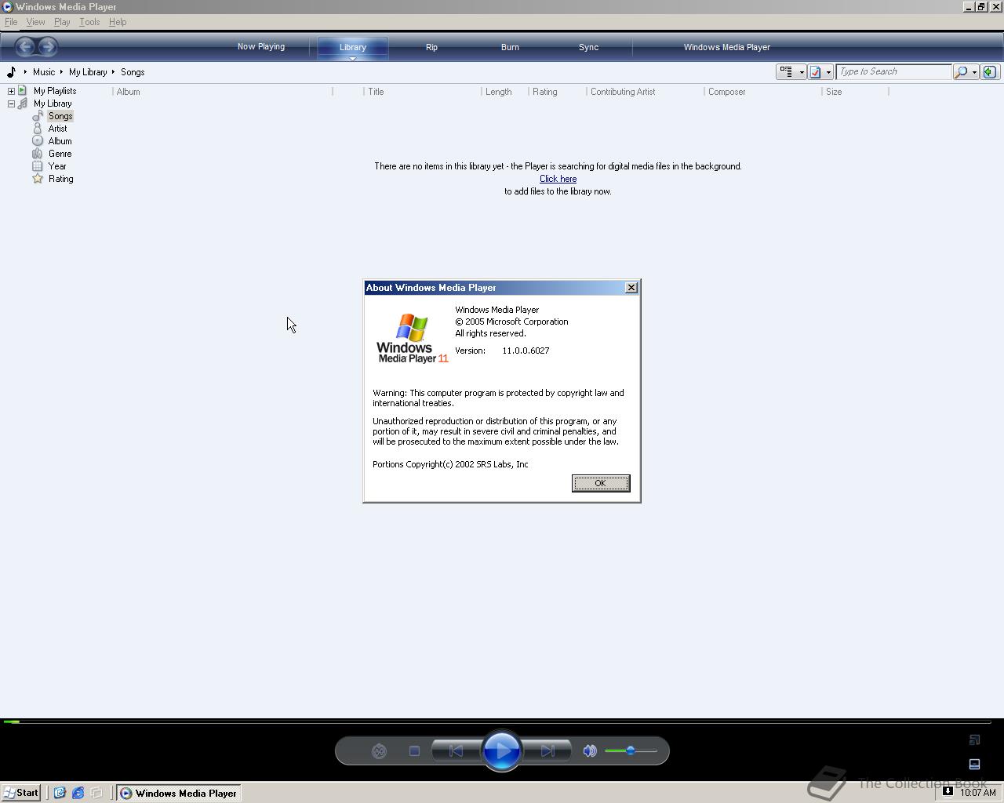Click the Previous track button
Viewport: 1004px width, 803px height.
pos(456,751)
